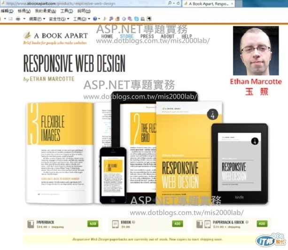Open the 我的最愛(A) menu

(x=46, y=11)
